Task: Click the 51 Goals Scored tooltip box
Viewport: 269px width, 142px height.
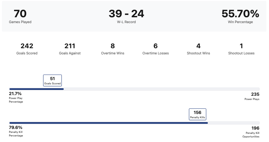Action: (x=52, y=80)
